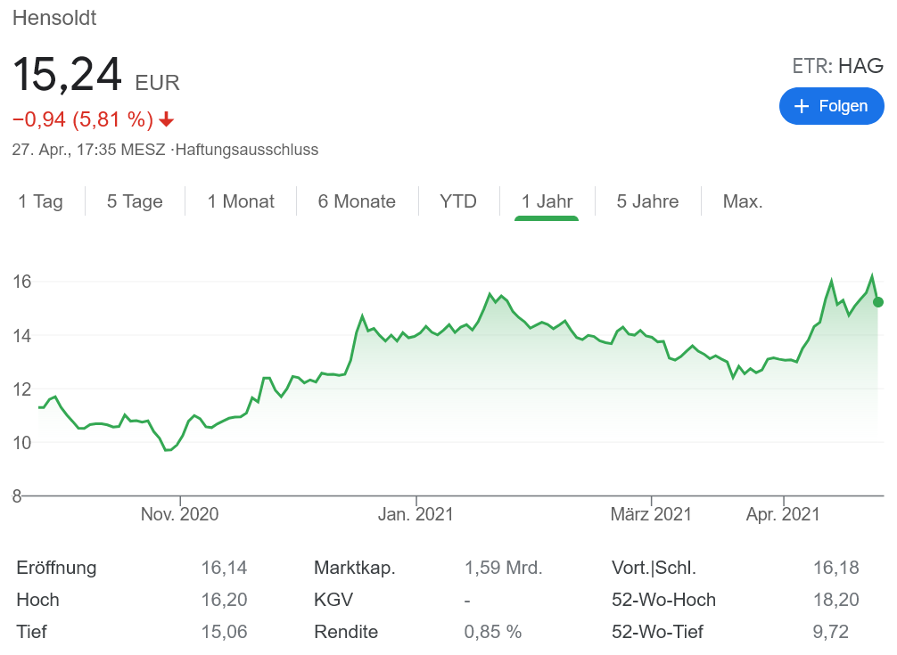
Task: Display the 5 Jahre price history
Action: pyautogui.click(x=647, y=201)
